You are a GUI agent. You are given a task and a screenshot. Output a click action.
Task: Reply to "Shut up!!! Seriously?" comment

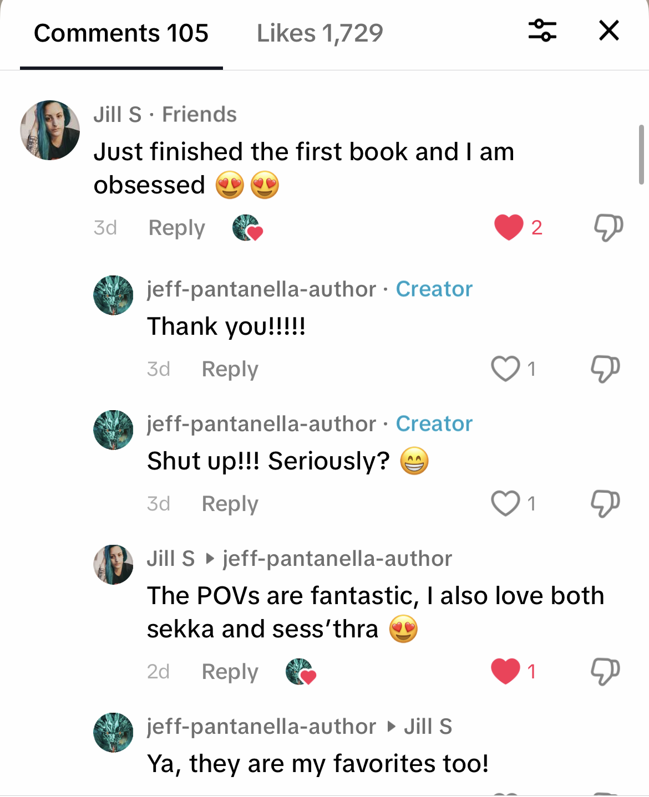coord(230,504)
